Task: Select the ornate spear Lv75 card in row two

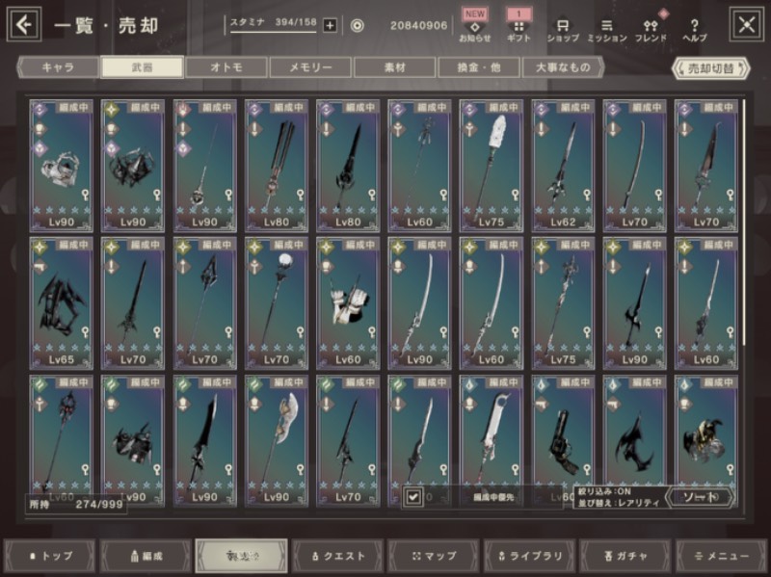Action: (563, 303)
